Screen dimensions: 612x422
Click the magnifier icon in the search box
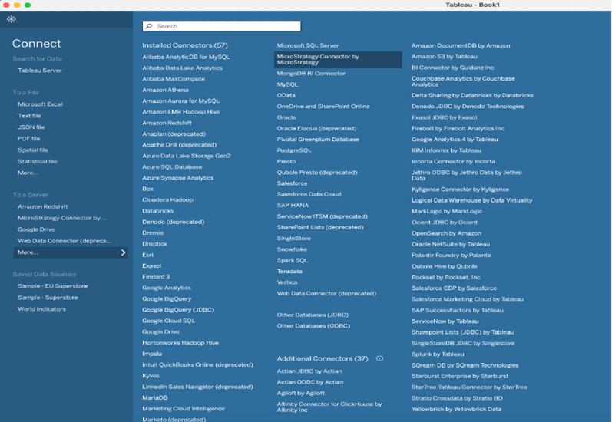(149, 26)
